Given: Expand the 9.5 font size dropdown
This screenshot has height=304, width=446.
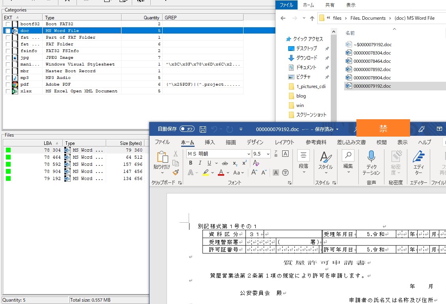Looking at the screenshot, I should tap(268, 154).
